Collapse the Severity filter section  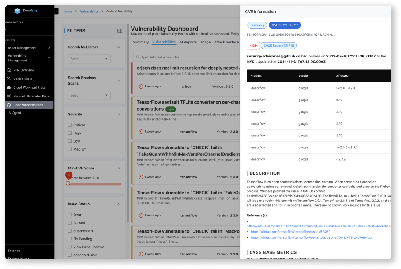pyautogui.click(x=118, y=114)
